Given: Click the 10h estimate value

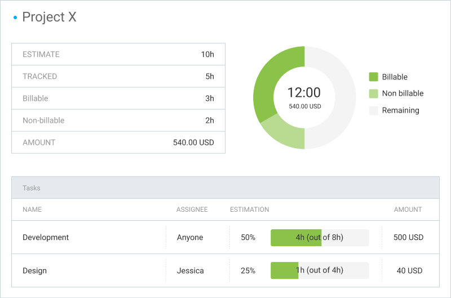Looking at the screenshot, I should [x=207, y=54].
